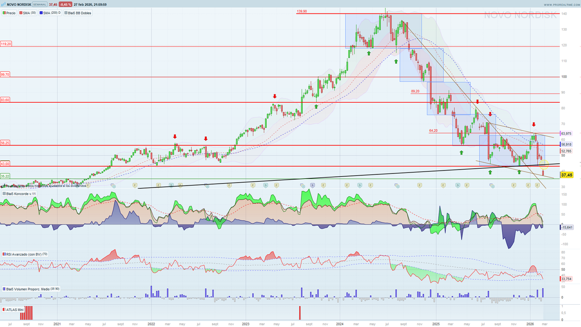Screen dimensions: 581x327
Task: Click the Blai5 BB Dobles legend tag
Action: [x=78, y=13]
